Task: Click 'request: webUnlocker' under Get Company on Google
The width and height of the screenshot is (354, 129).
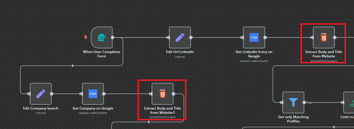Action: 93,113
